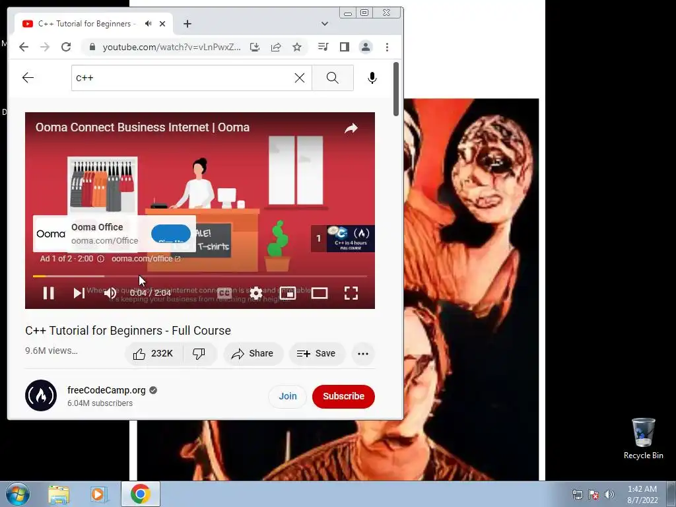Close the C++ Tutorial tab

[162, 24]
